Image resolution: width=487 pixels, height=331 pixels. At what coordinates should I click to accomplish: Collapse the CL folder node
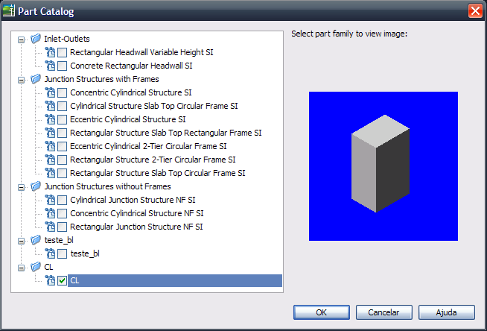(21, 268)
